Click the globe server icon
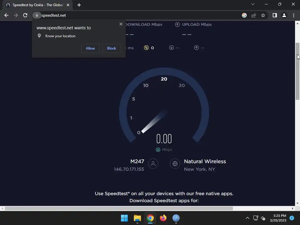The image size is (300, 225). coord(175,163)
